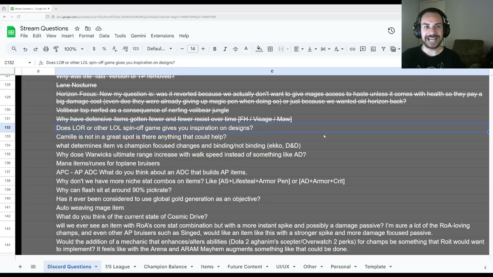This screenshot has width=493, height=277.
Task: Select the paint format roller icon
Action: (56, 49)
